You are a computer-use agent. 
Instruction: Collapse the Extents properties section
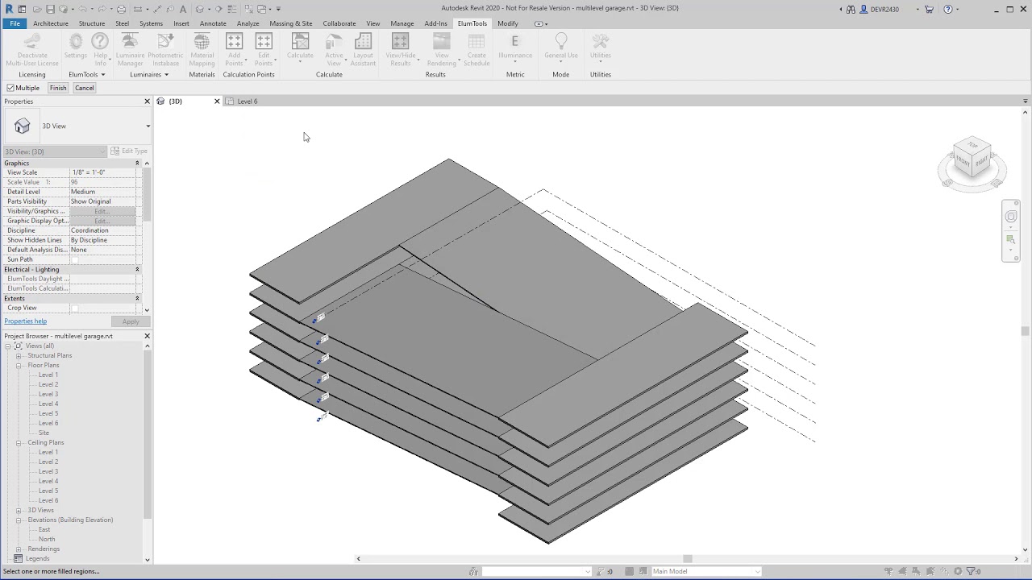click(137, 299)
